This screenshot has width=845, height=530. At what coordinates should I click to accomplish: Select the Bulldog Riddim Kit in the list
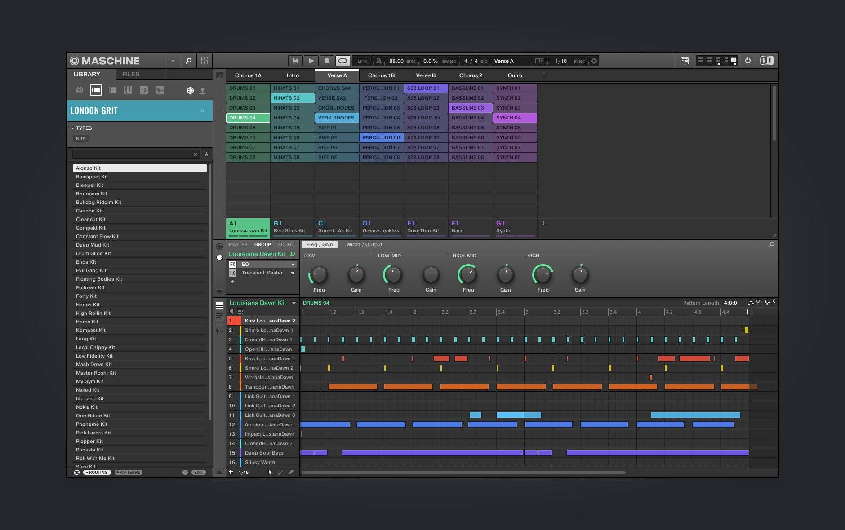pyautogui.click(x=100, y=202)
